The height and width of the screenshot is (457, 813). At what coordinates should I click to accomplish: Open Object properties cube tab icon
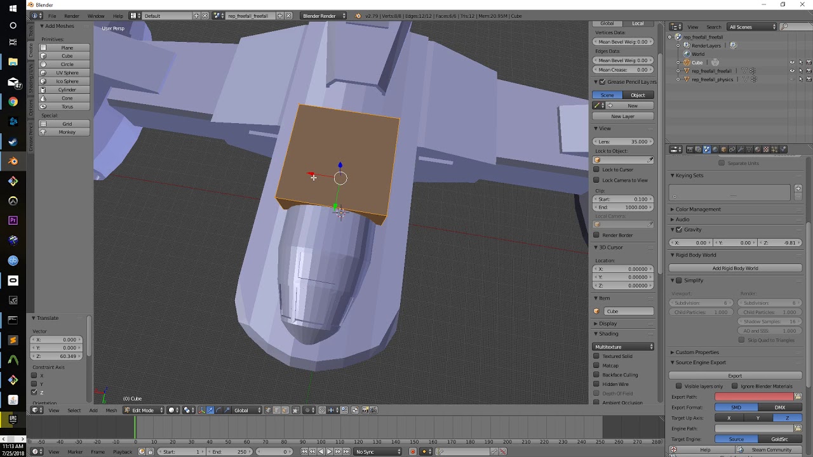tap(723, 149)
